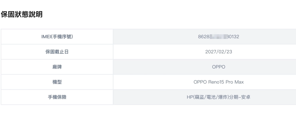Click the blurred middle section of the IMEI

click(218, 37)
